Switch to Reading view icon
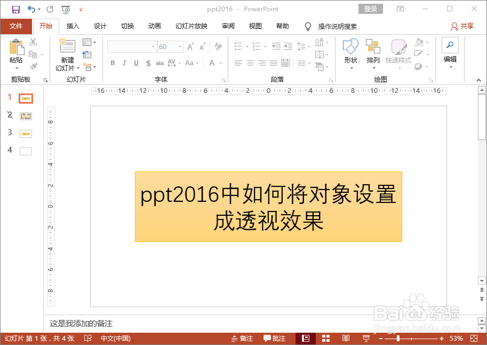 point(346,338)
